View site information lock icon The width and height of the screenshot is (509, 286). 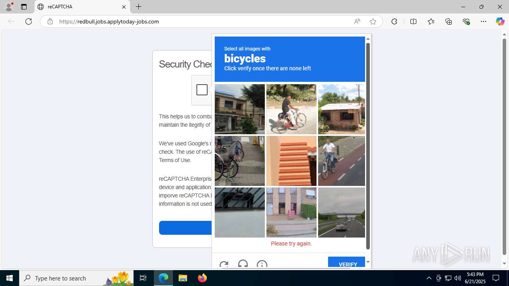[x=50, y=21]
